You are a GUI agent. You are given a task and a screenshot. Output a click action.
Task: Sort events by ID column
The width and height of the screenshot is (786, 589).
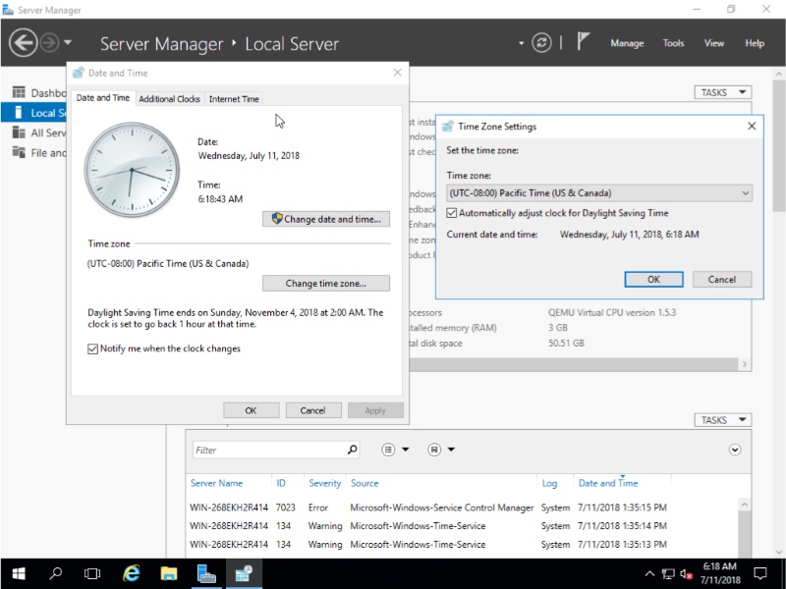(281, 483)
